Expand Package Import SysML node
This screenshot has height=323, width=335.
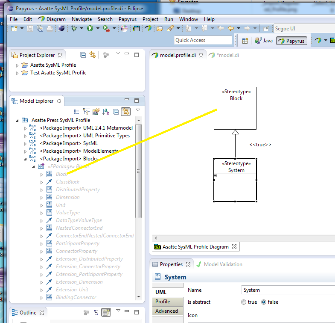pyautogui.click(x=25, y=144)
